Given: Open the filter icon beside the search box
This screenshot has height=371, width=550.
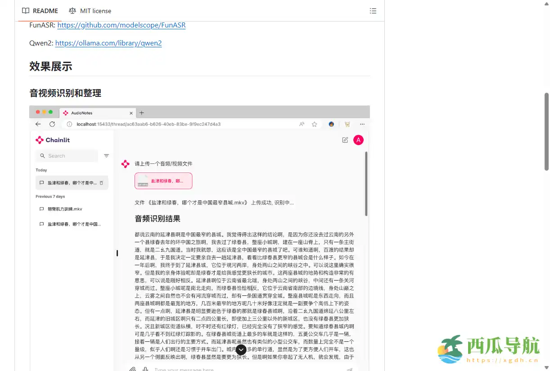Looking at the screenshot, I should click(x=107, y=155).
